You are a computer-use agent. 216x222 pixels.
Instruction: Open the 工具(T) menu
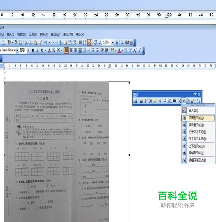pyautogui.click(x=33, y=35)
